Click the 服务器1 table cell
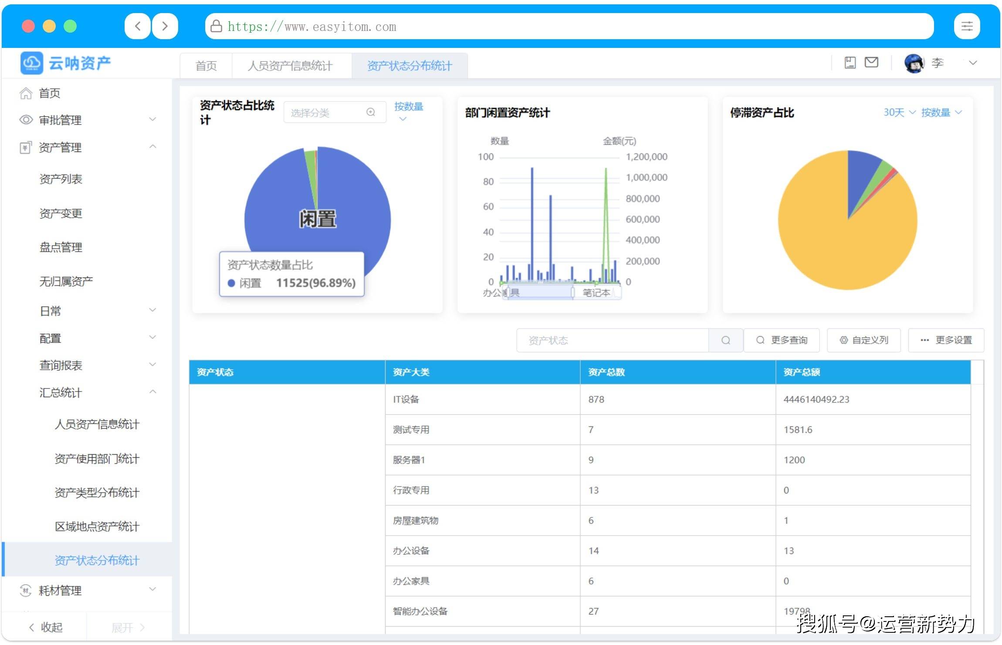1002x645 pixels. pos(483,460)
